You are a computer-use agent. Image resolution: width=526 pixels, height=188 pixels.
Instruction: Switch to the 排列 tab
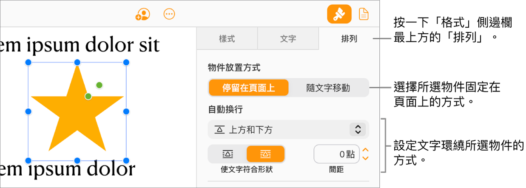pyautogui.click(x=349, y=39)
